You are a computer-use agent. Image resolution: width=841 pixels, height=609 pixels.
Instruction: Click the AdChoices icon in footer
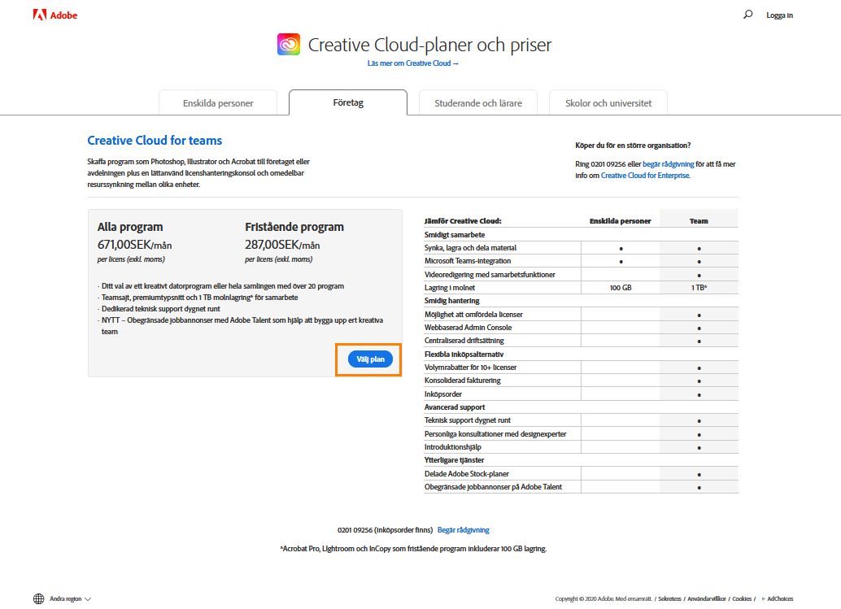click(x=764, y=598)
